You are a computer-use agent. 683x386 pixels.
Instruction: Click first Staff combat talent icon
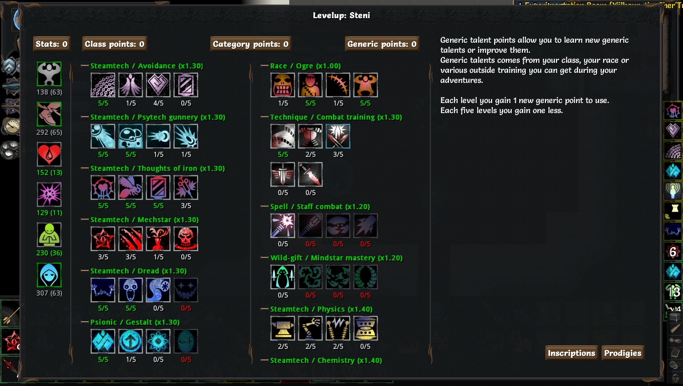pos(283,226)
